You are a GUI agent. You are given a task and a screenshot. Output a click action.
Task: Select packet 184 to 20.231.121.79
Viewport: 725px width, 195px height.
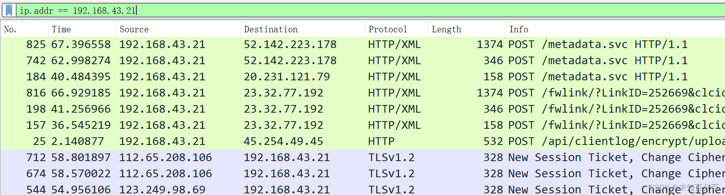pos(363,77)
